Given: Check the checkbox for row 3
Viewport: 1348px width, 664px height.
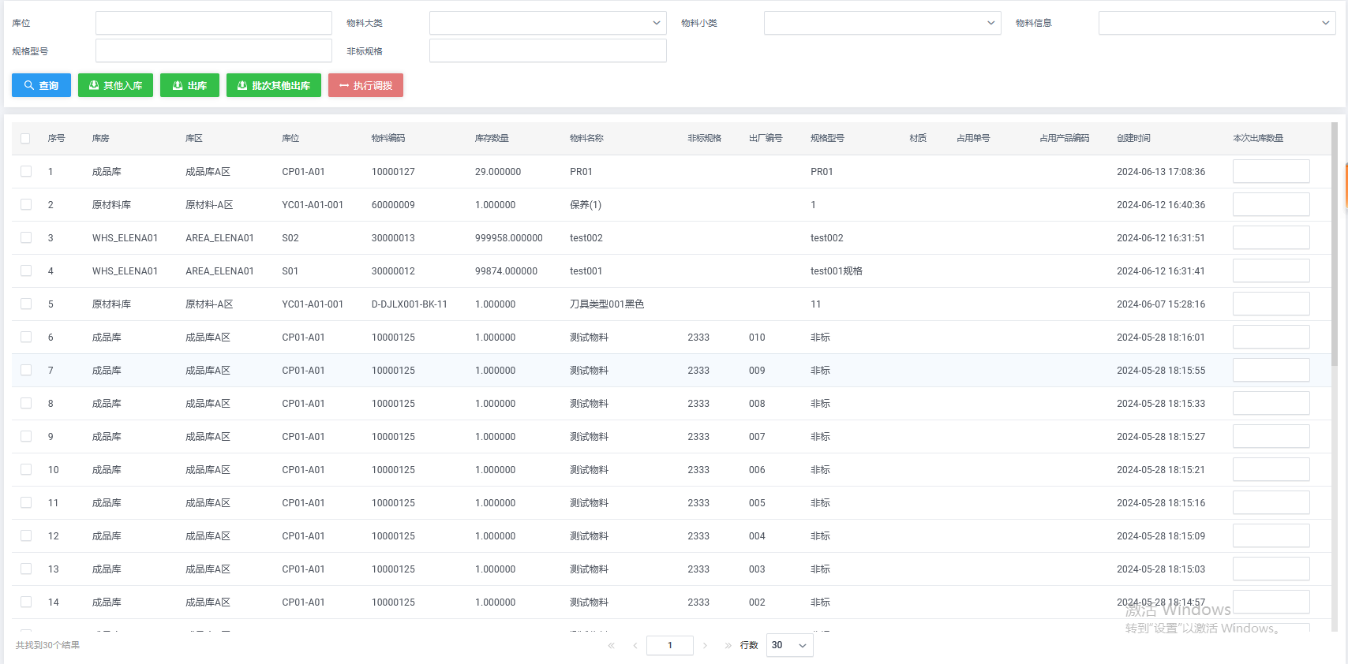Looking at the screenshot, I should pos(26,237).
